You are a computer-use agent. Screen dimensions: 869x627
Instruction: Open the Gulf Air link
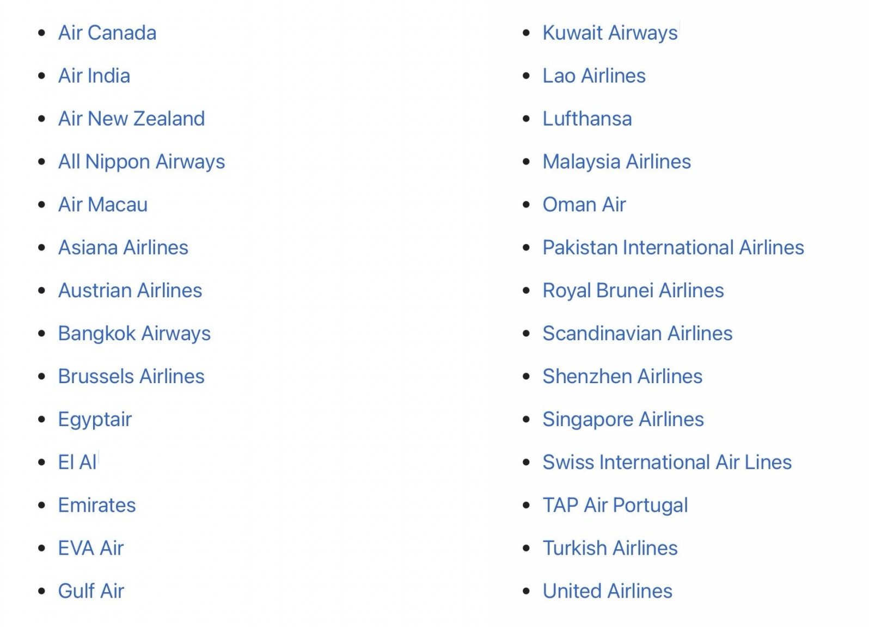pos(91,591)
